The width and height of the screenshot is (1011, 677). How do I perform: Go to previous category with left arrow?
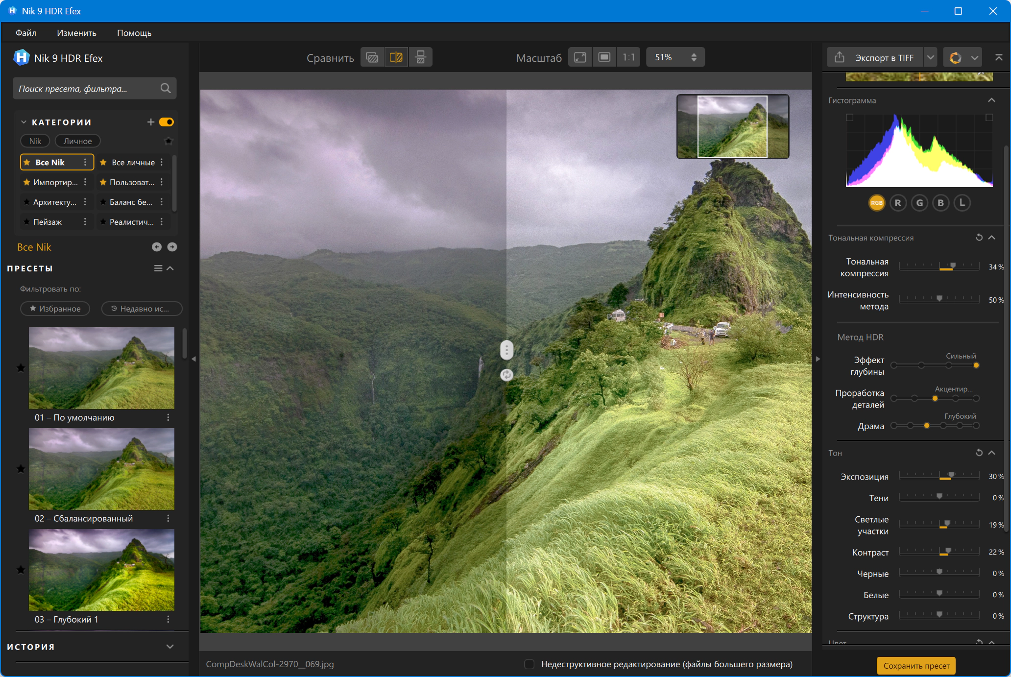tap(157, 247)
